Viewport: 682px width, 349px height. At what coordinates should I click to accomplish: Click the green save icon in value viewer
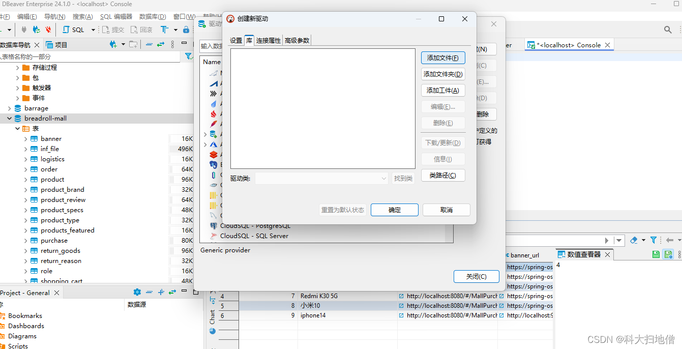[656, 254]
